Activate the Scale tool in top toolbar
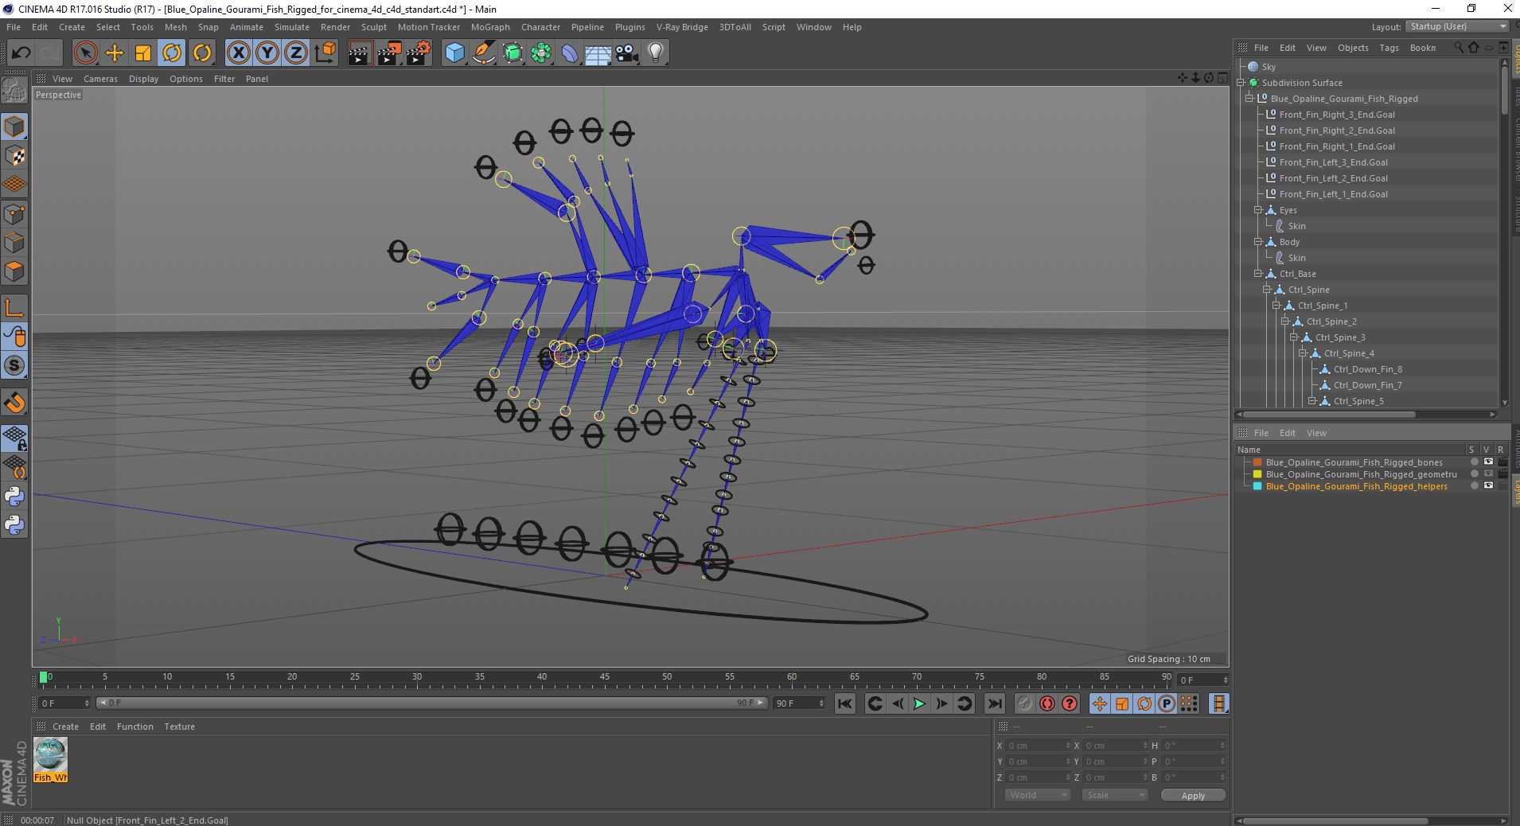Viewport: 1520px width, 826px height. (143, 53)
